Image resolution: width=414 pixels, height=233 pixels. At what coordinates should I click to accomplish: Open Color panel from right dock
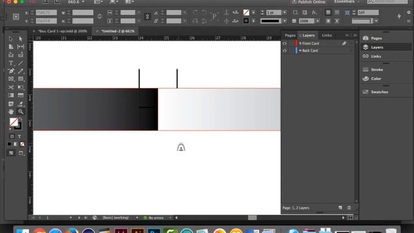(376, 78)
